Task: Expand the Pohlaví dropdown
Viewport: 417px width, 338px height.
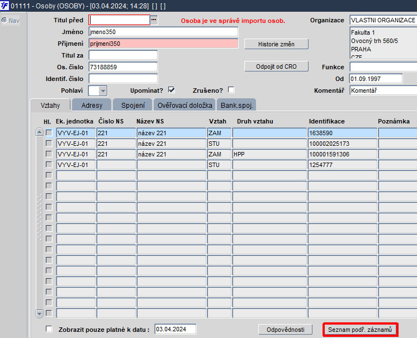Action: pyautogui.click(x=103, y=91)
